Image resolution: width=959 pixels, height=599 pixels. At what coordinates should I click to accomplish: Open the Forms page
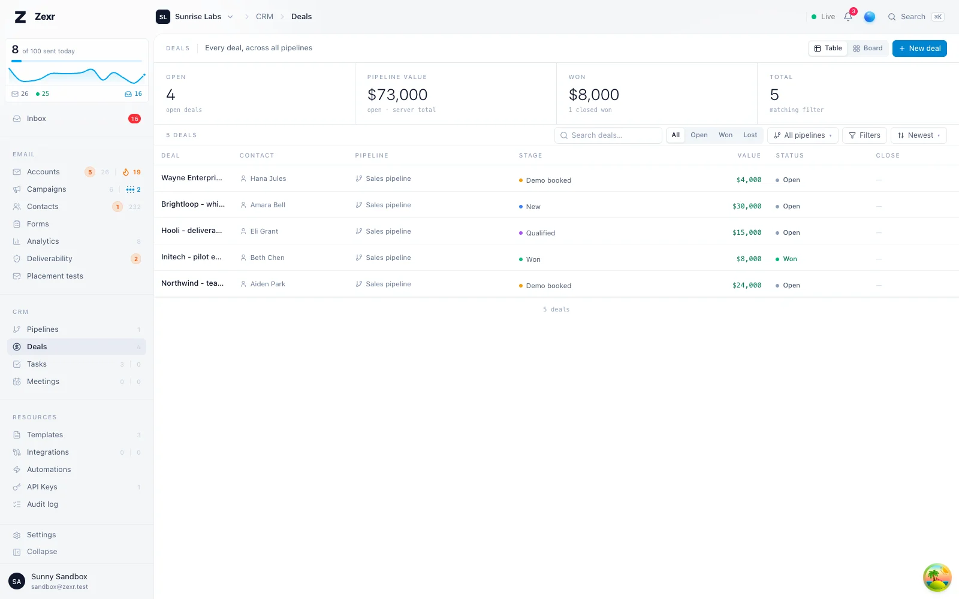point(77,224)
